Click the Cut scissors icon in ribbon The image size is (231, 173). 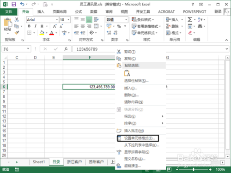click(x=17, y=19)
